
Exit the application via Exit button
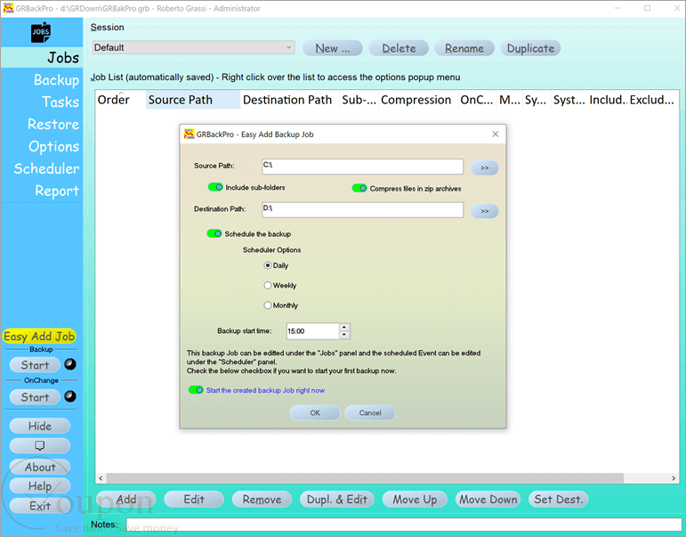pyautogui.click(x=40, y=506)
